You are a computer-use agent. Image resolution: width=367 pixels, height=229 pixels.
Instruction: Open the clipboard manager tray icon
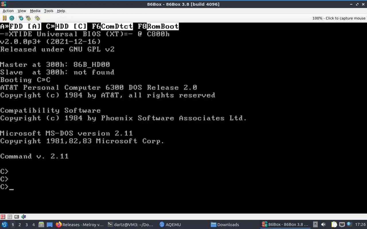(x=334, y=224)
